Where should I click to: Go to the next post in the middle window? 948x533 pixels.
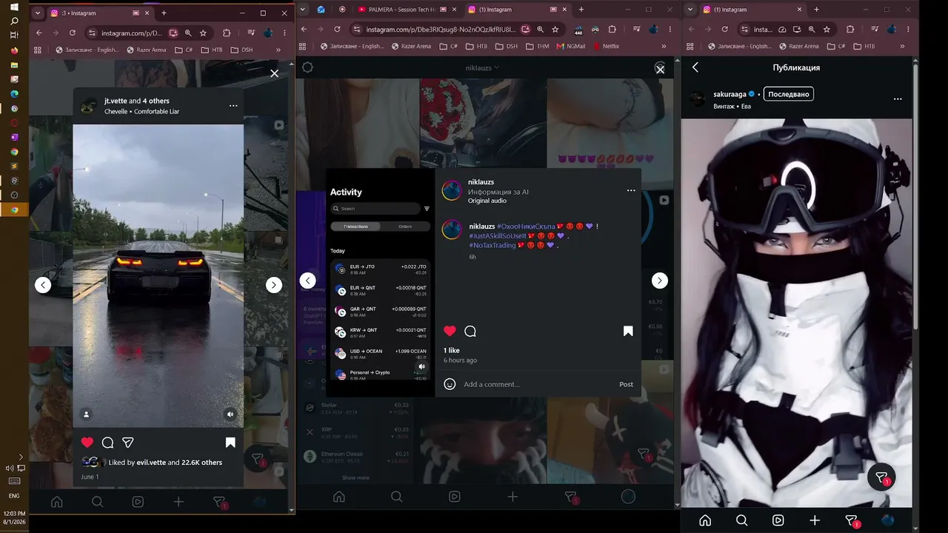click(660, 281)
